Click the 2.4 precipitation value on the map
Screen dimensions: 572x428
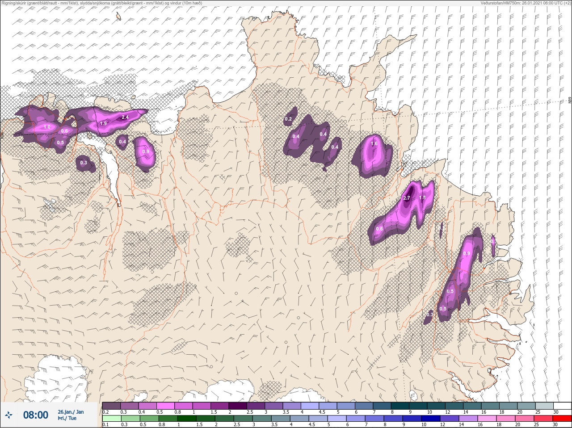tap(125, 117)
